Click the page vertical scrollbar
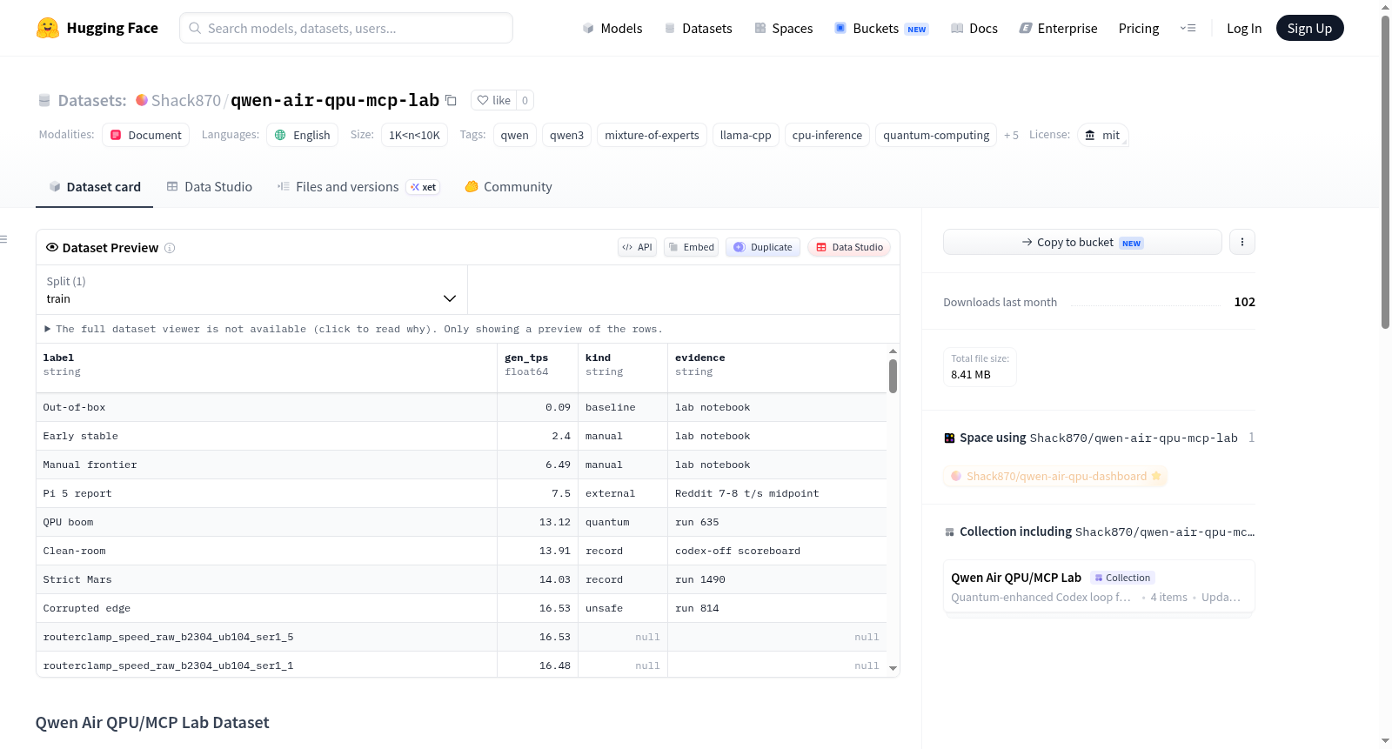1392x749 pixels. coord(1385,172)
